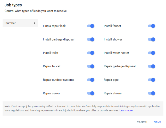Disable Install garbage disposal leads

(91, 39)
